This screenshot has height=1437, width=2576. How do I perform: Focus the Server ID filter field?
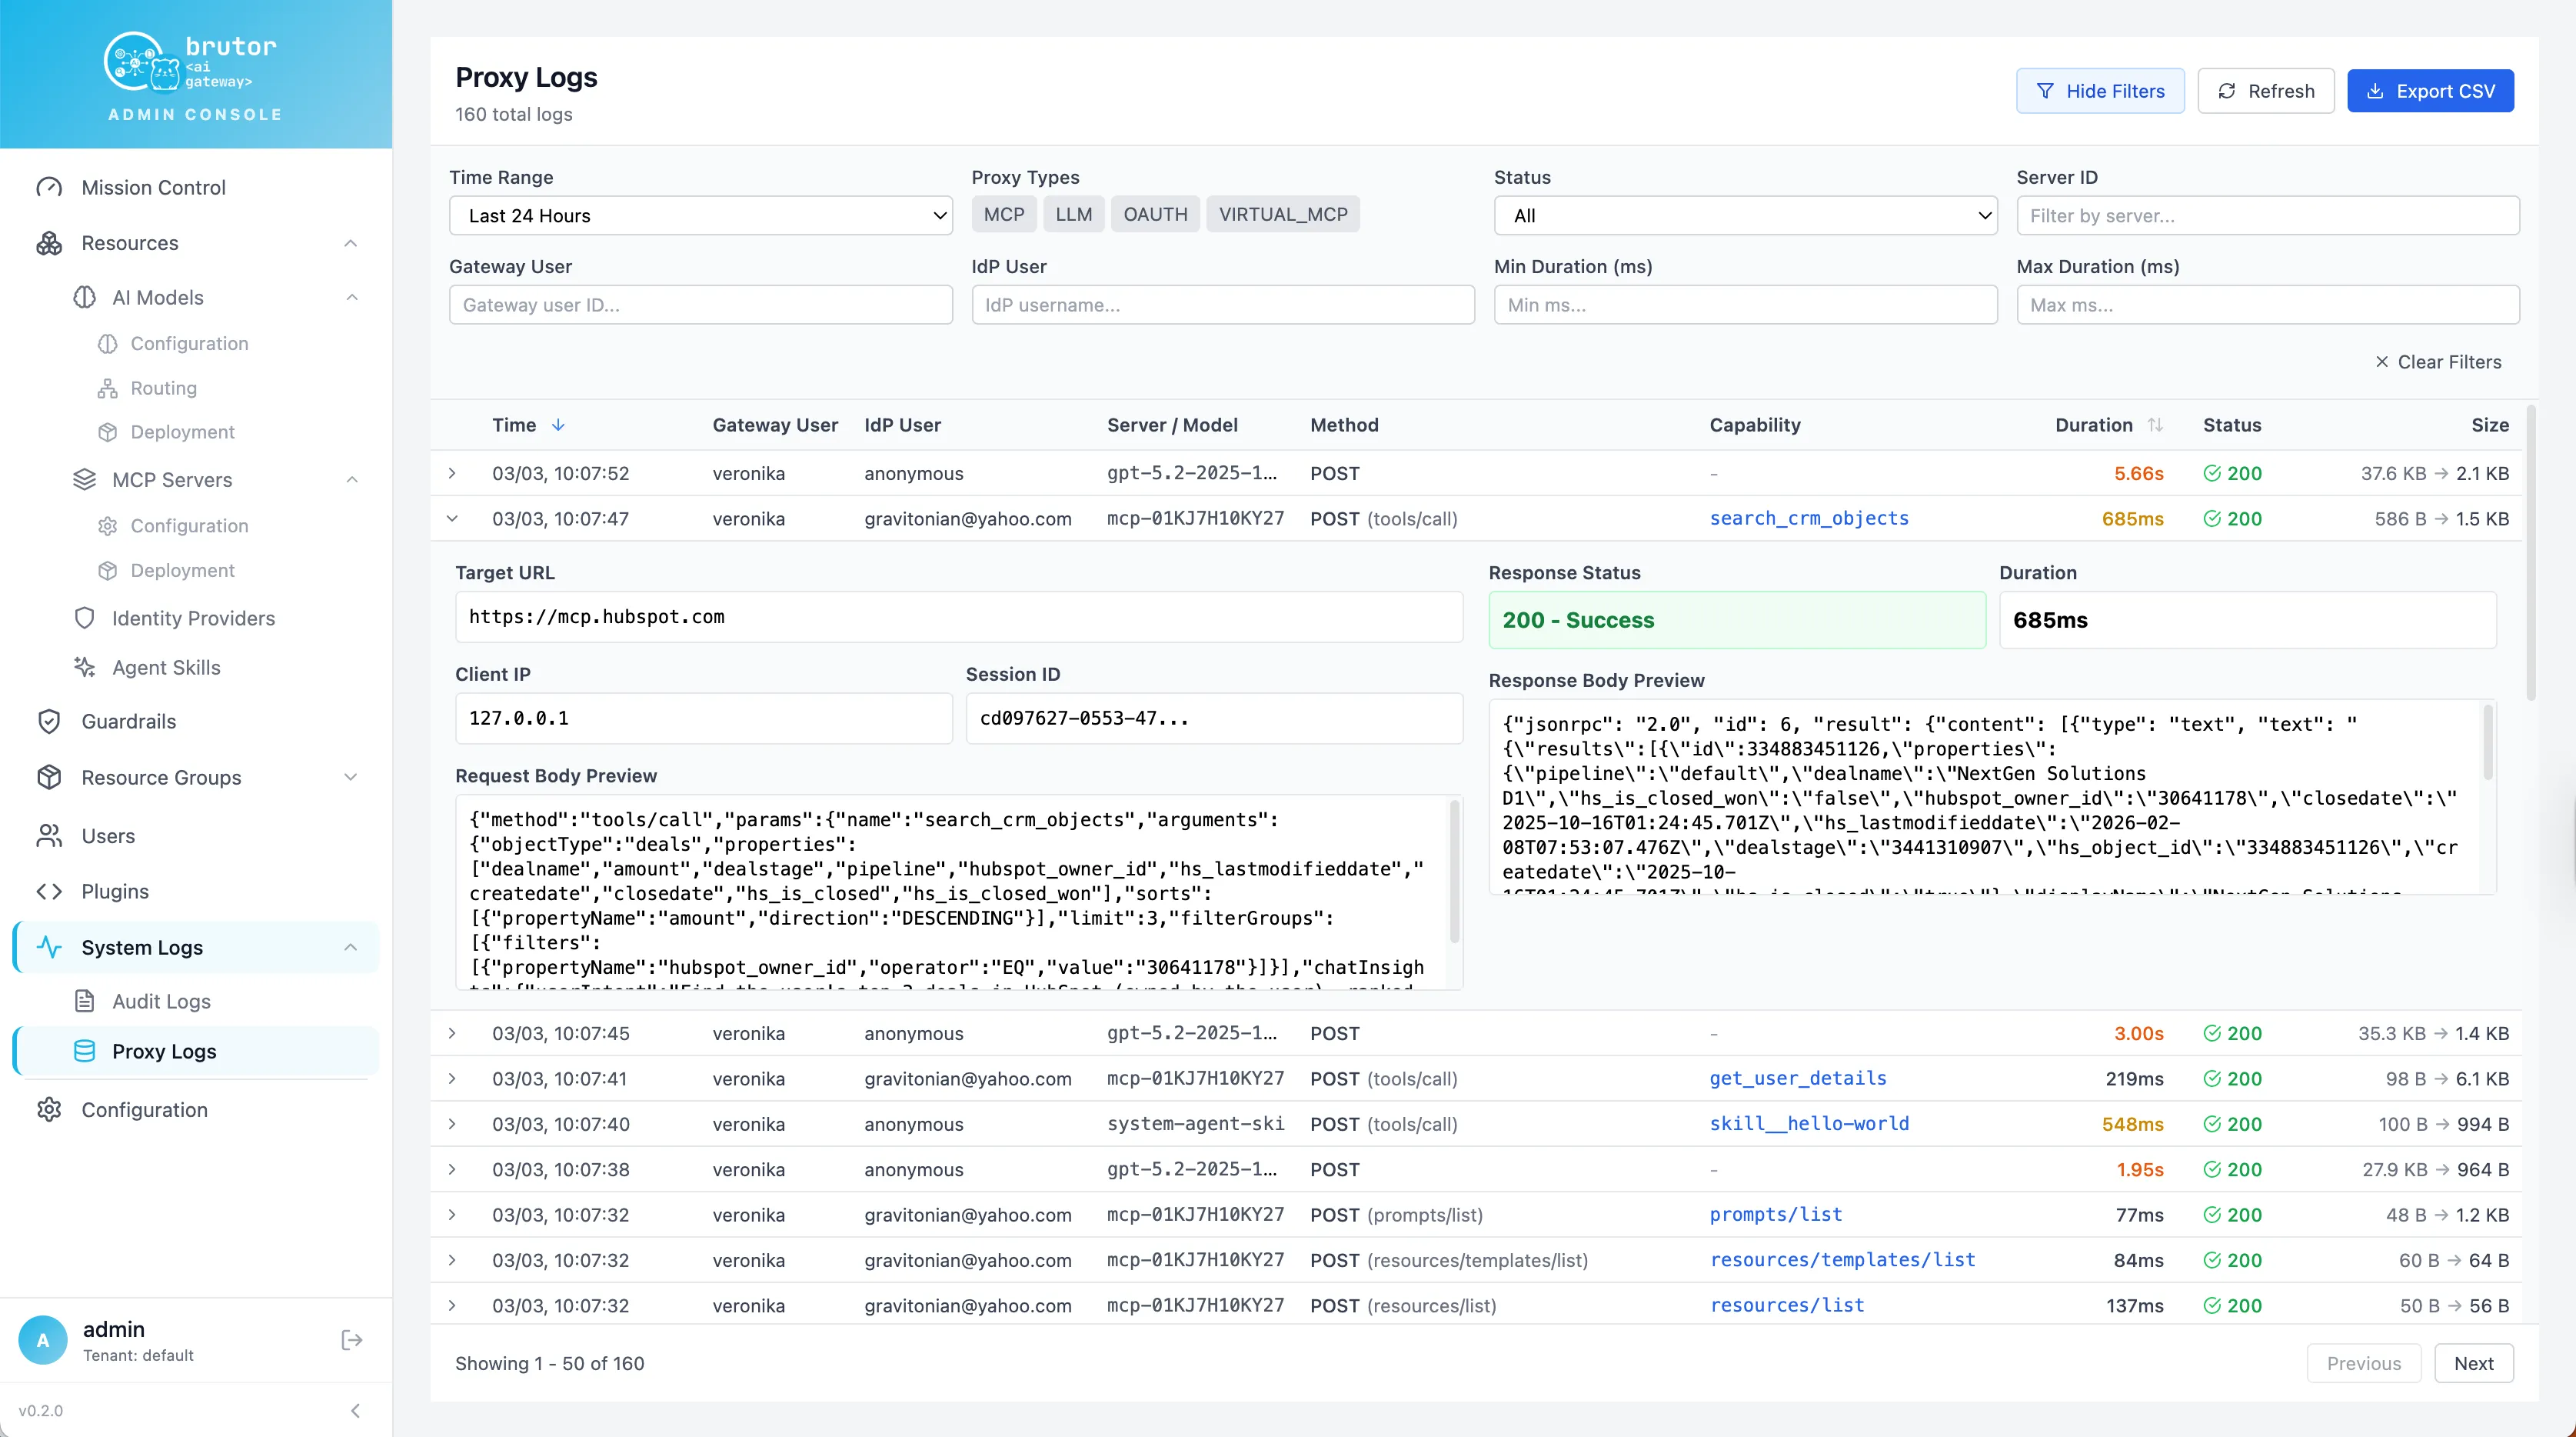pos(2267,216)
